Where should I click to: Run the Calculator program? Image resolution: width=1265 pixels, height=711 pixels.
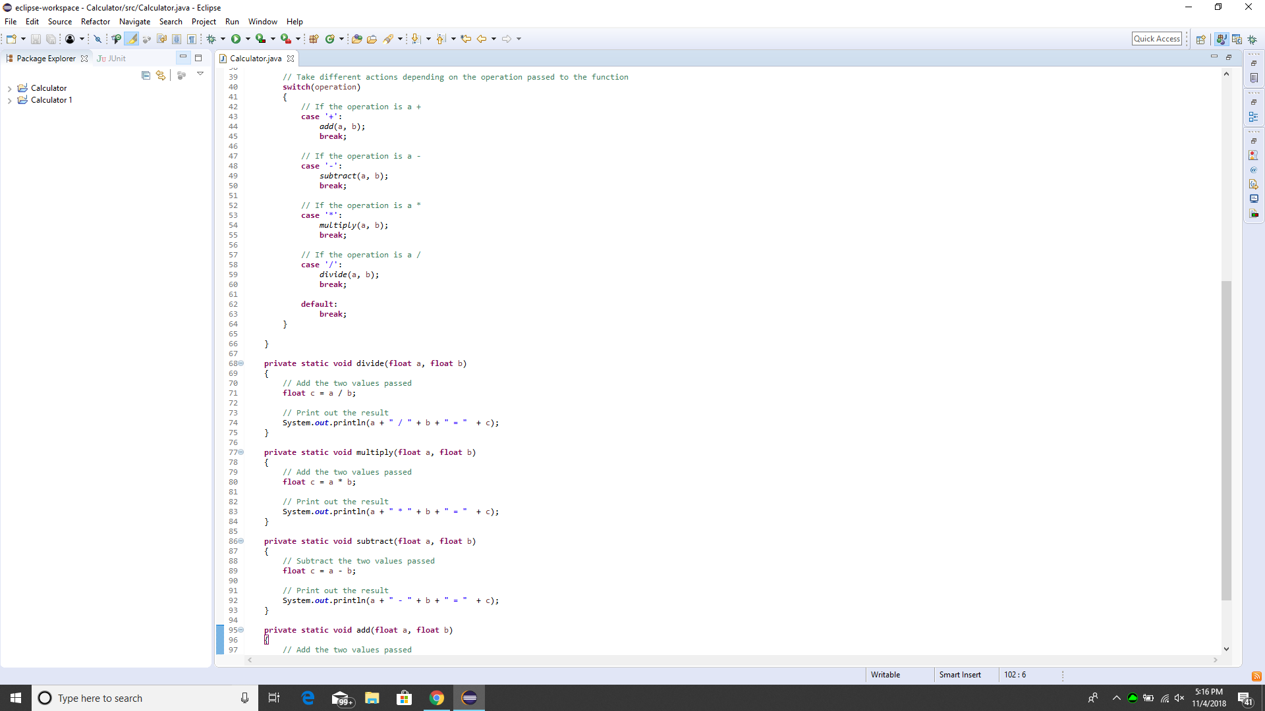pos(235,39)
